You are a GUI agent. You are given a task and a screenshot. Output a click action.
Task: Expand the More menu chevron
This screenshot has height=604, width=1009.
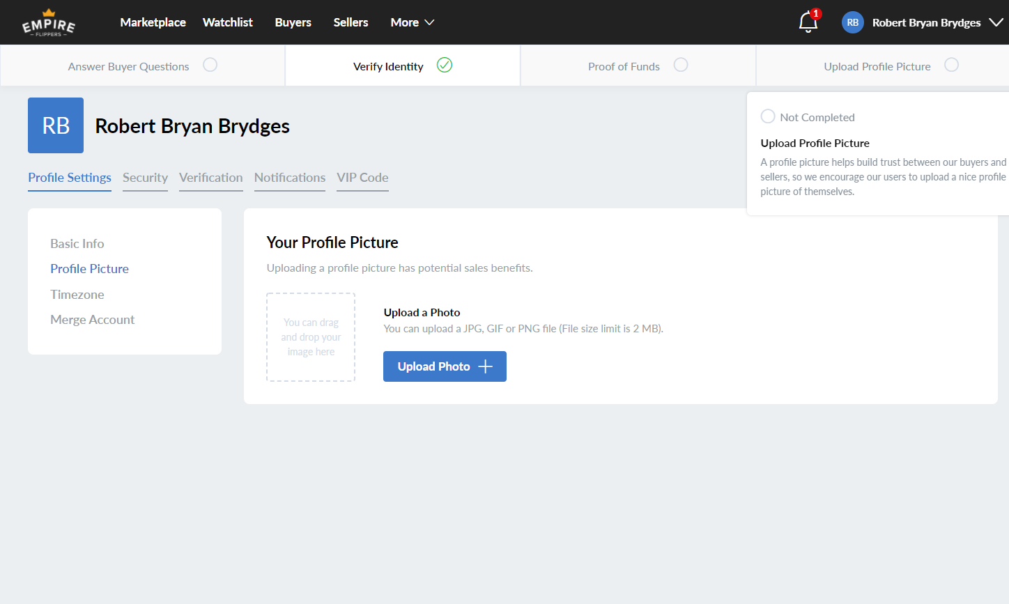coord(429,22)
